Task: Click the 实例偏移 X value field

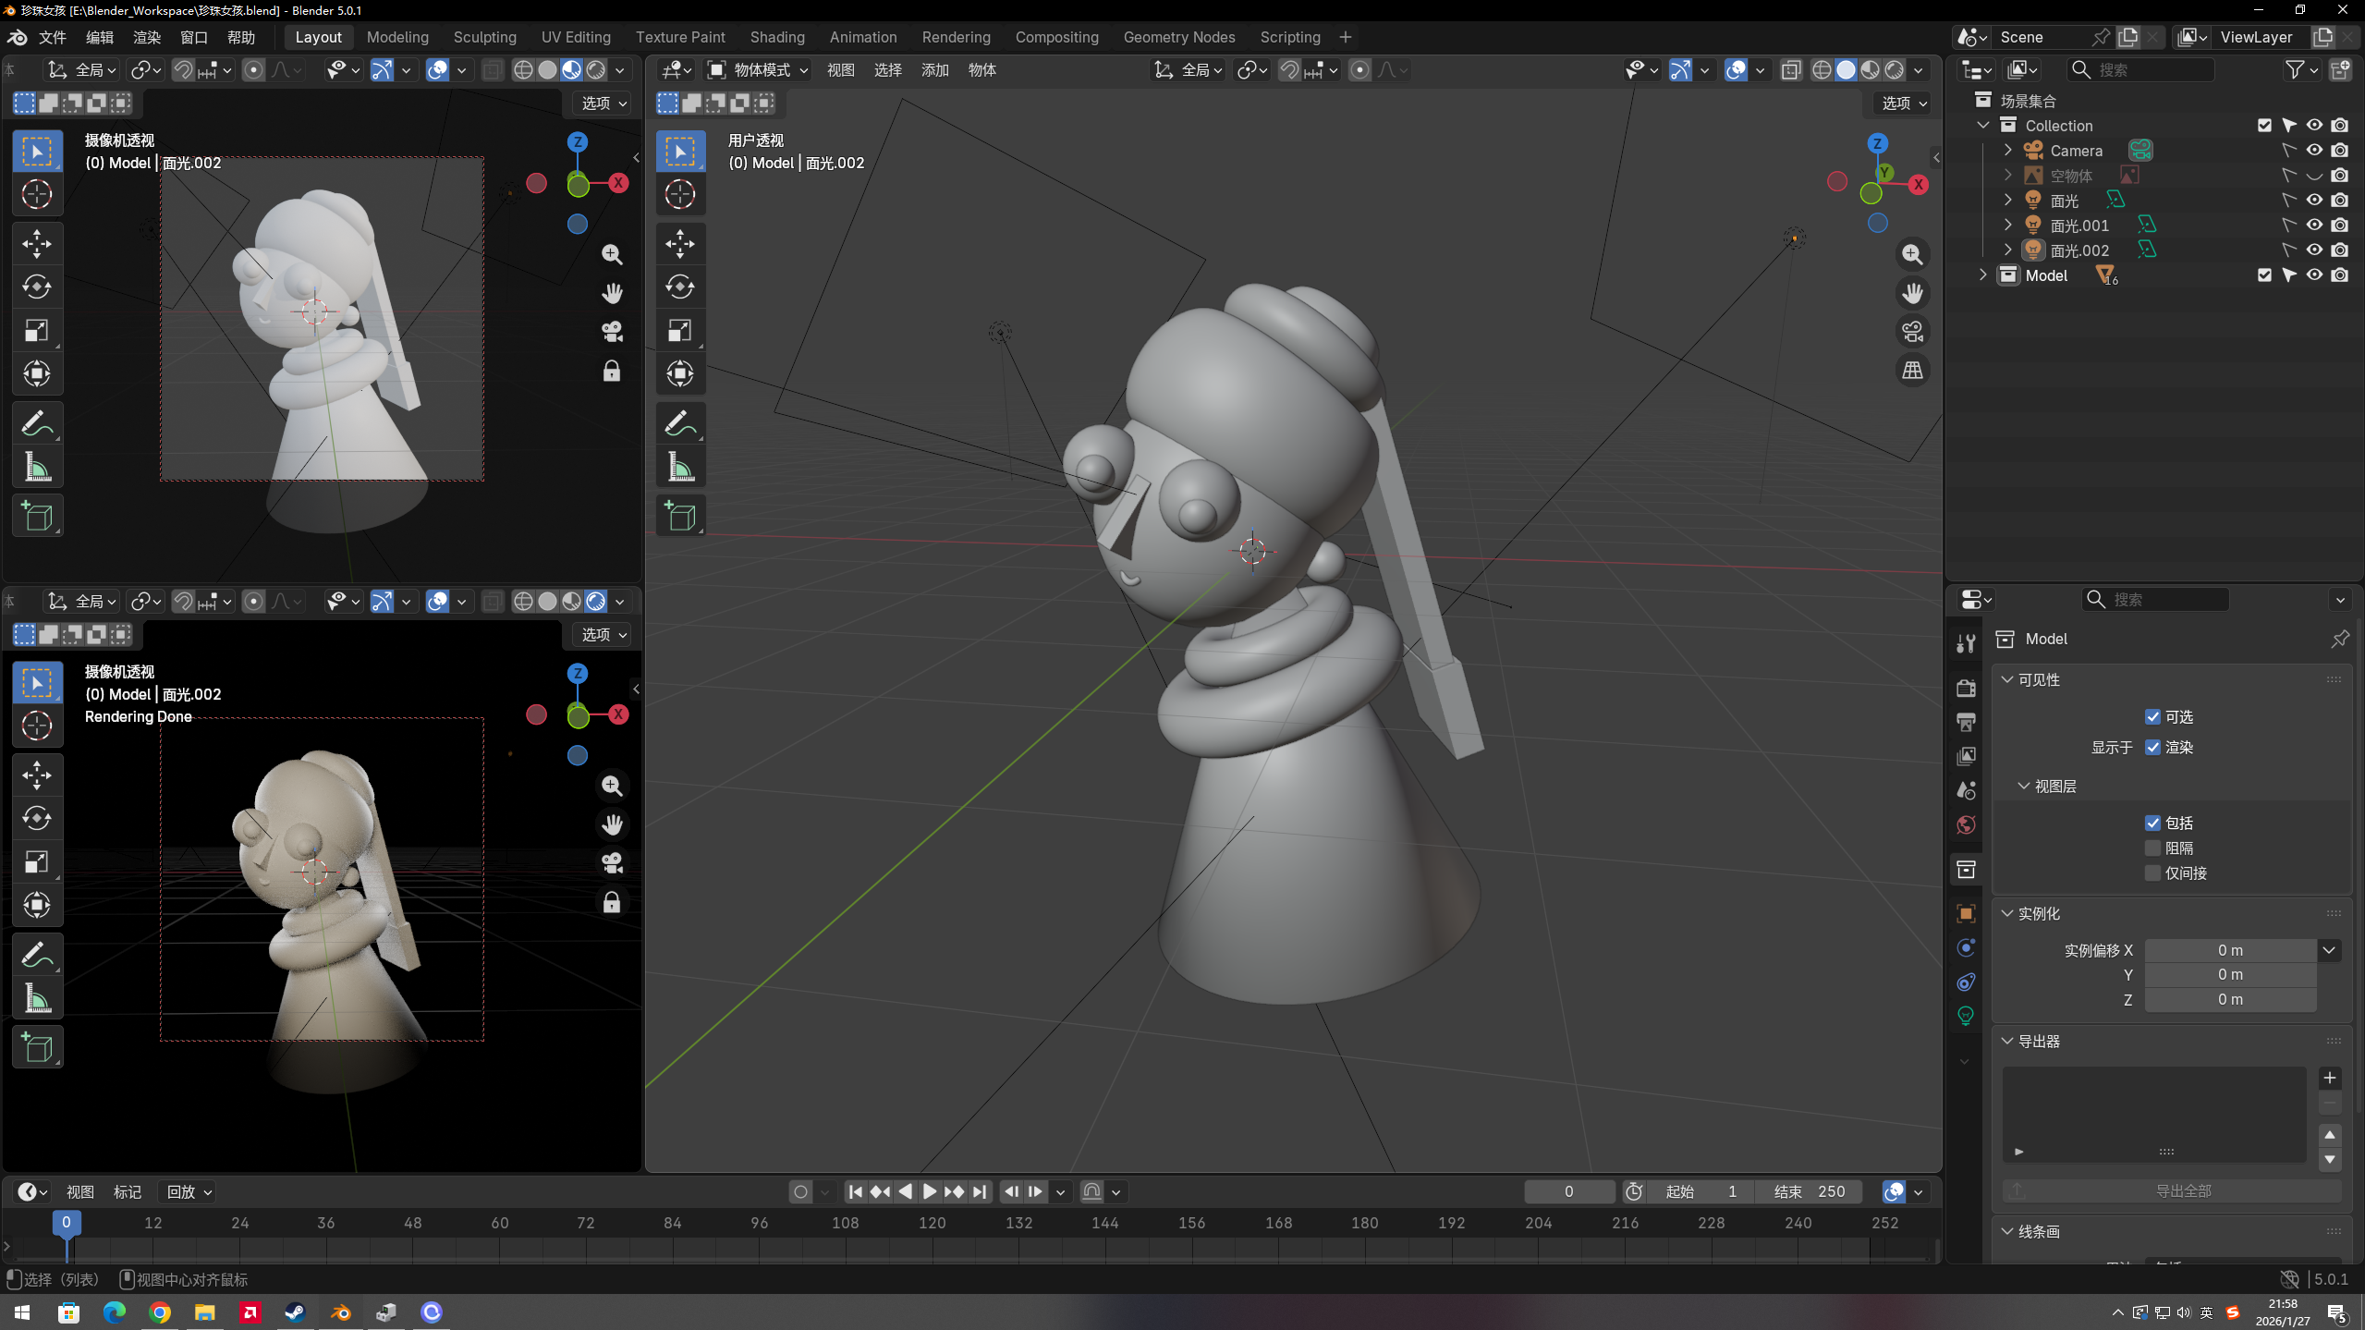Action: tap(2229, 950)
